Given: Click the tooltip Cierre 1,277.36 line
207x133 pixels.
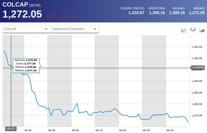Looking at the screenshot, I should [x=26, y=64].
